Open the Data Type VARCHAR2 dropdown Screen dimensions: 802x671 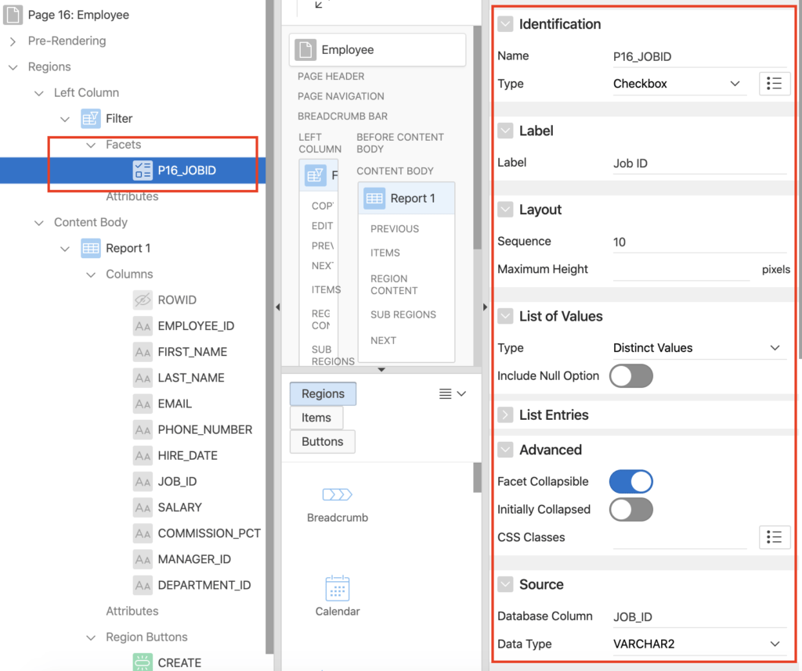699,644
